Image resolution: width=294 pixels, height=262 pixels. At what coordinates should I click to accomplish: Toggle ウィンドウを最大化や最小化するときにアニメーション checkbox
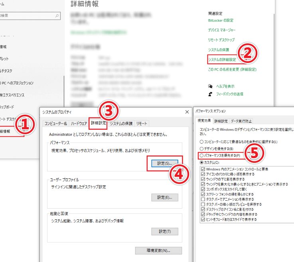coord(203,184)
